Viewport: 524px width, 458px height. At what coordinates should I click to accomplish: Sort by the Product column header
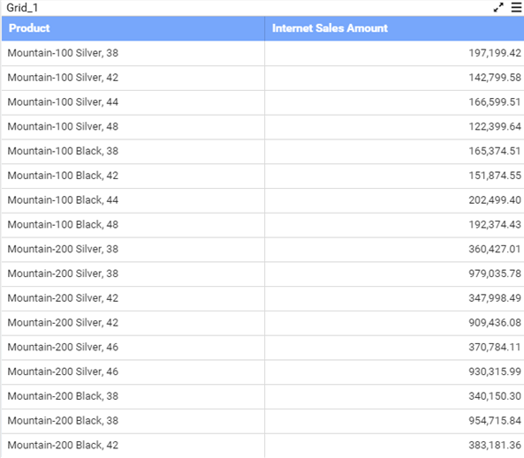pos(133,28)
